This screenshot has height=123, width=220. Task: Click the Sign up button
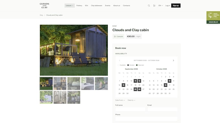176,6
